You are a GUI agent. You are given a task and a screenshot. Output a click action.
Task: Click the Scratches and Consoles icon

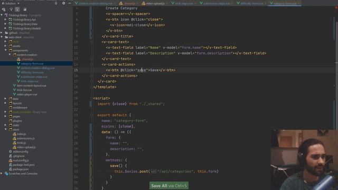tap(6, 174)
